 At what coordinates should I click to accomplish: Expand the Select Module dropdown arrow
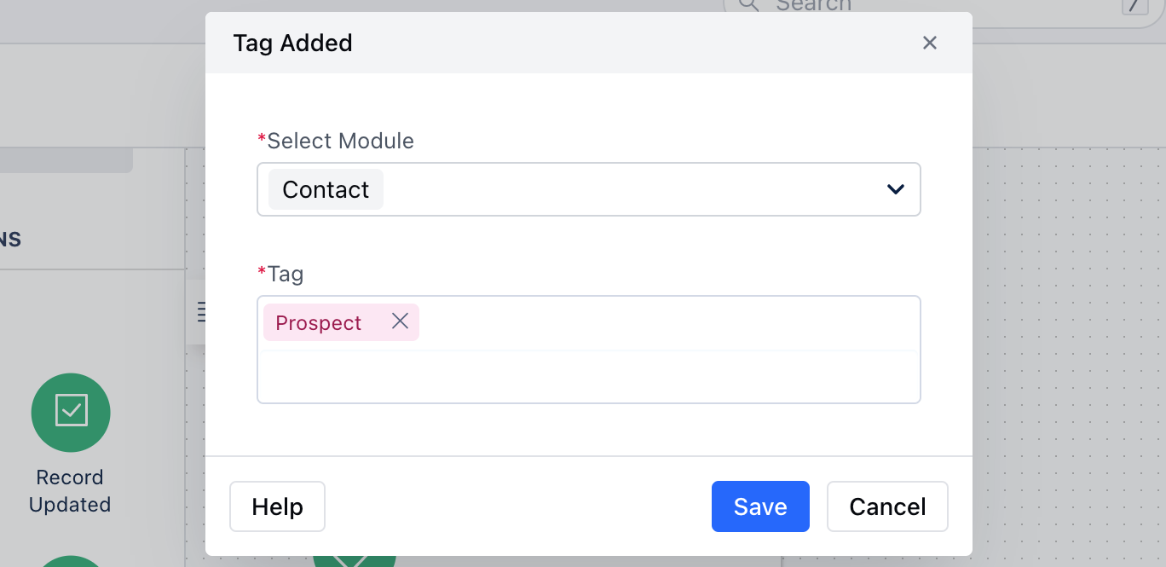click(x=895, y=189)
